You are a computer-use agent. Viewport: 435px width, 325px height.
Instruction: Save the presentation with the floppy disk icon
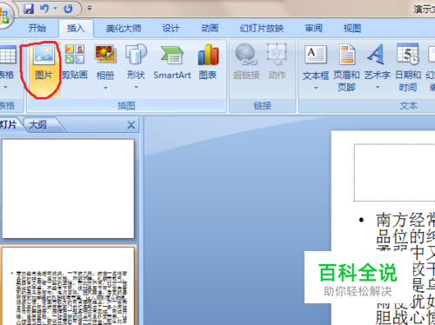(29, 9)
